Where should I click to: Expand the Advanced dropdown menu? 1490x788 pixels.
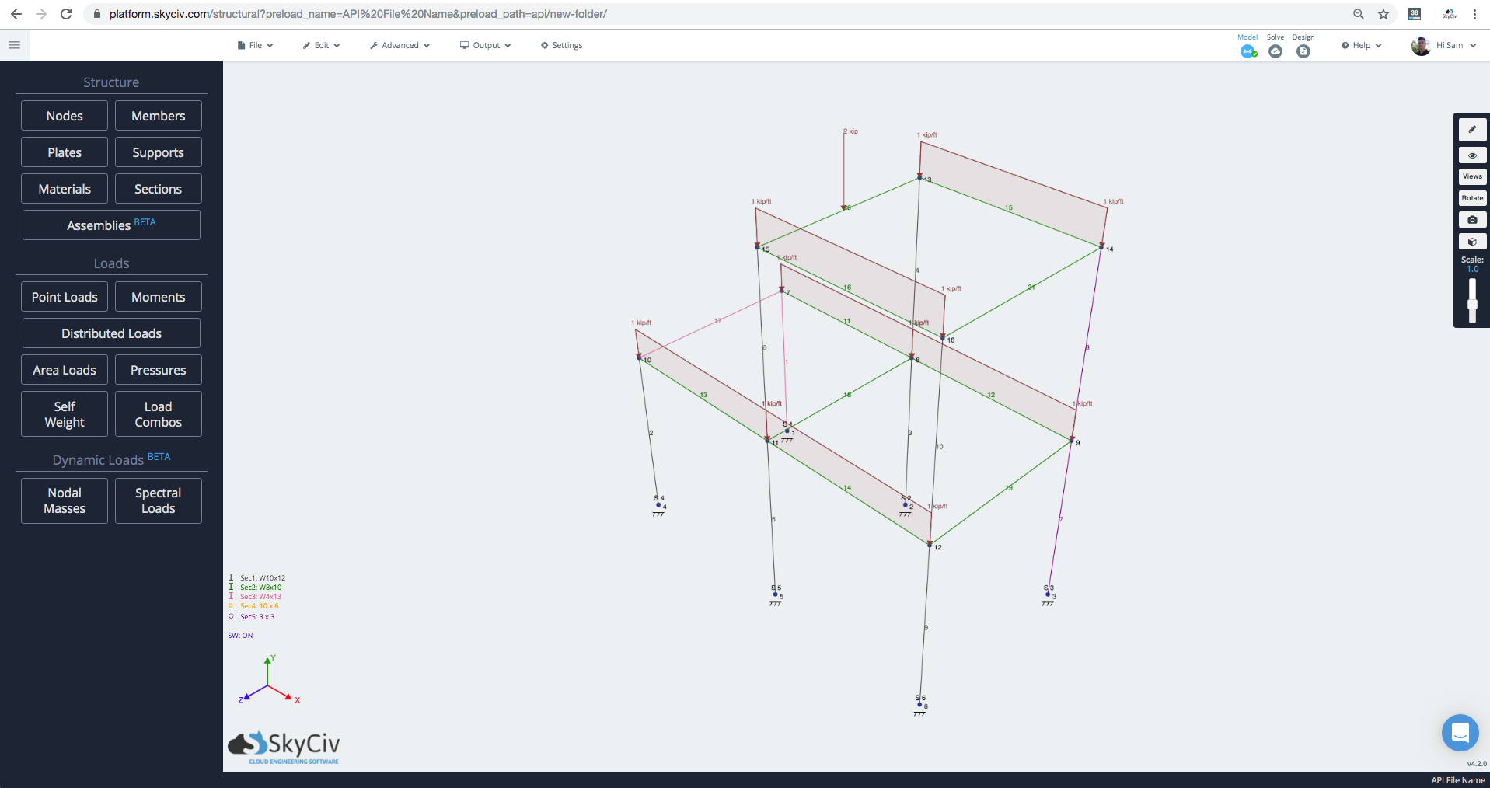(400, 45)
